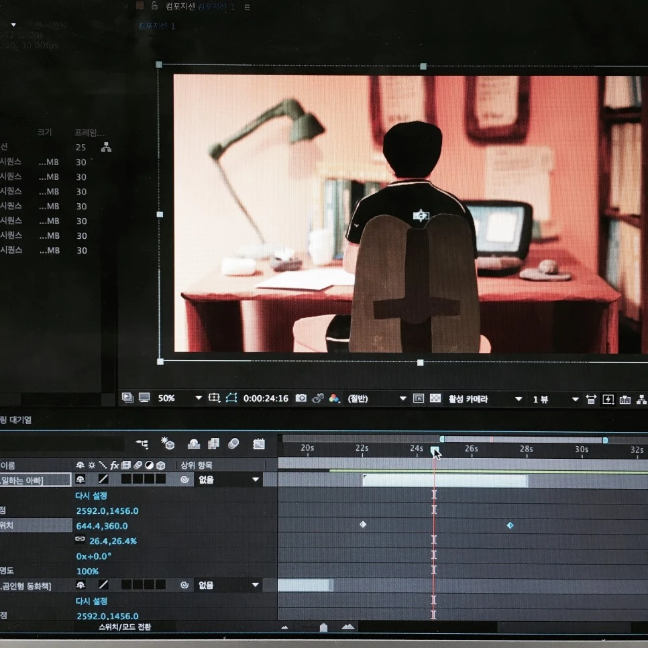648x648 pixels.
Task: Click the blue position keyframe near 27s
Action: coord(510,525)
